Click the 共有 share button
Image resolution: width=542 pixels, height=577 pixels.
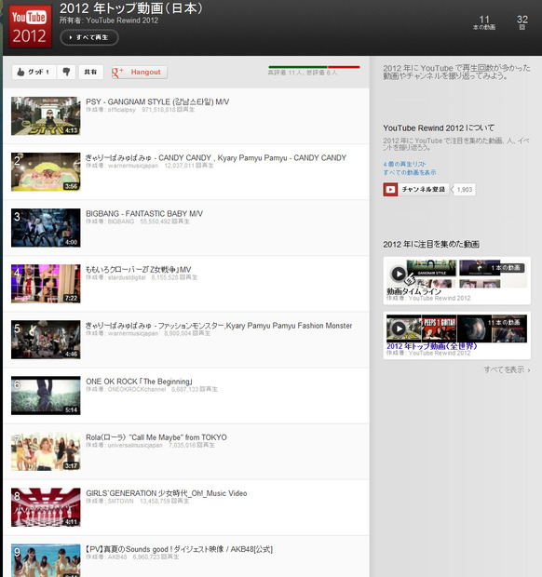tap(90, 72)
